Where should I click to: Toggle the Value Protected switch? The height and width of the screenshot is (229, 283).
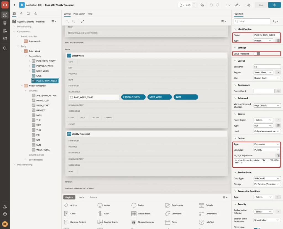(x=257, y=54)
